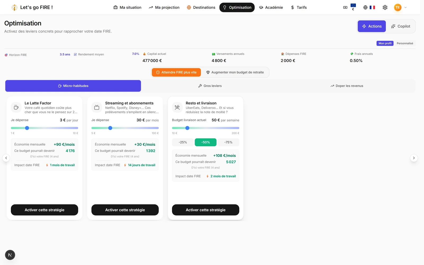The image size is (424, 265).
Task: Open the language selector with the French flag
Action: [369, 7]
